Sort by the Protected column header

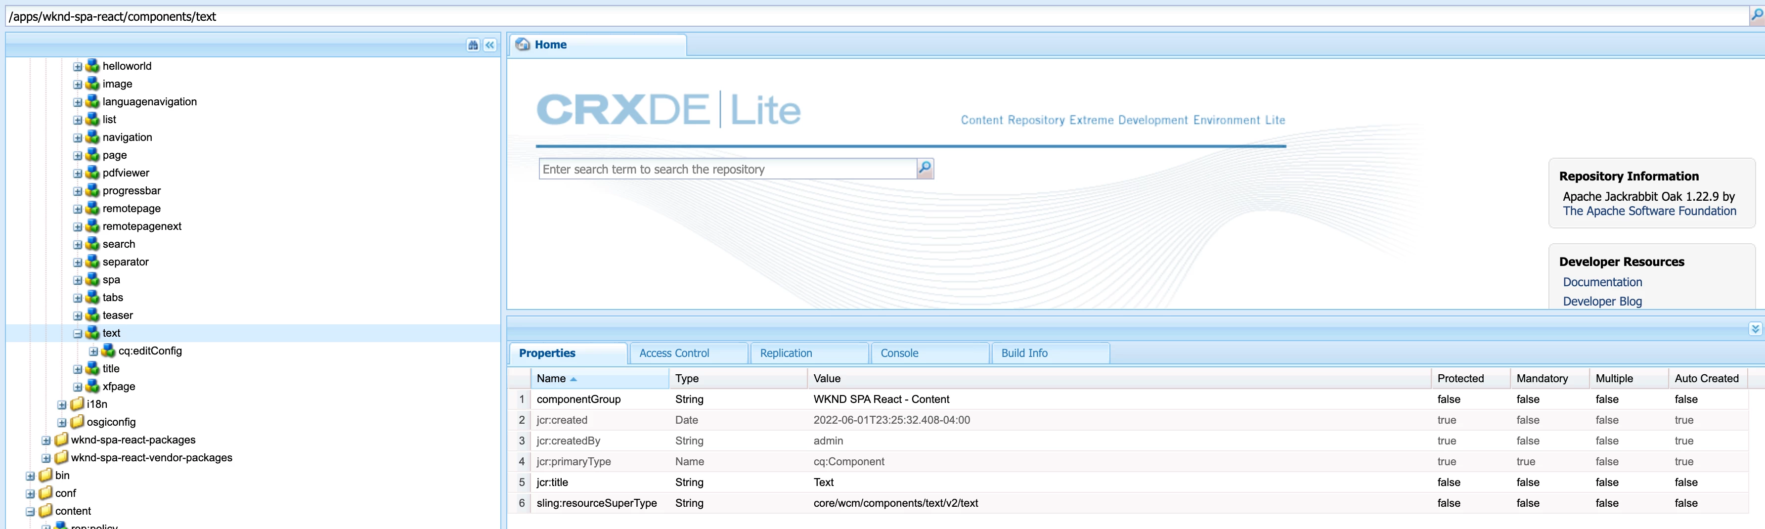coord(1470,378)
